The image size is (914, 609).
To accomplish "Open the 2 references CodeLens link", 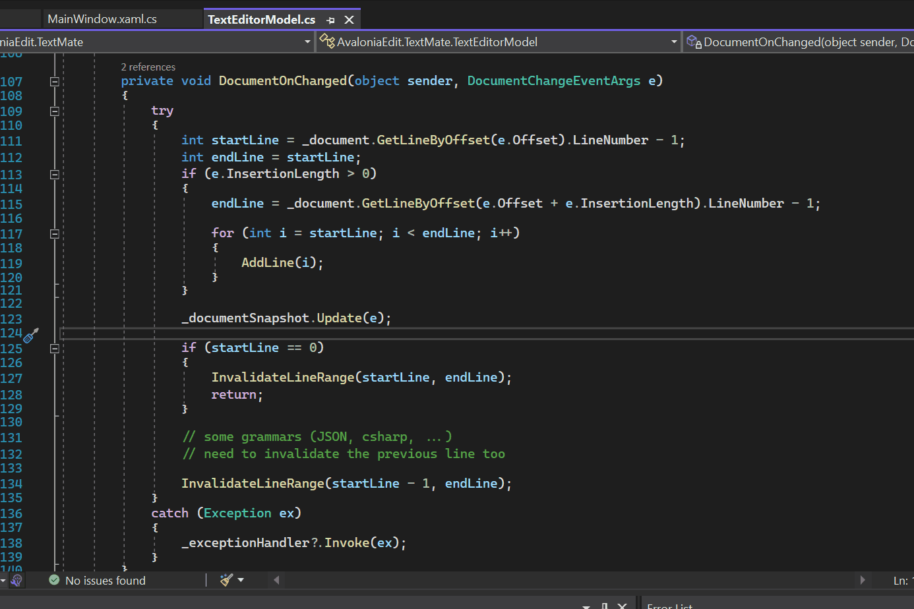I will (x=148, y=67).
